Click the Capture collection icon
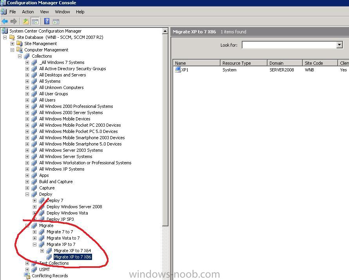This screenshot has width=349, height=280. pyautogui.click(x=34, y=188)
